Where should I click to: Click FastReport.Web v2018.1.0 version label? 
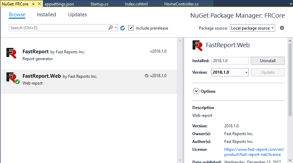158,76
